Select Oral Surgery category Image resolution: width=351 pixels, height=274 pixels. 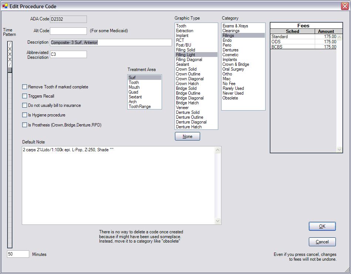[x=243, y=69]
